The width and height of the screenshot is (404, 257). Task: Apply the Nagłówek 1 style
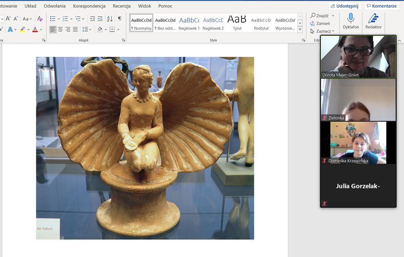189,23
